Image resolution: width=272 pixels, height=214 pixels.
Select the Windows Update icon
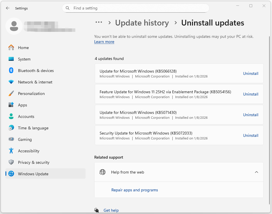pos(11,174)
